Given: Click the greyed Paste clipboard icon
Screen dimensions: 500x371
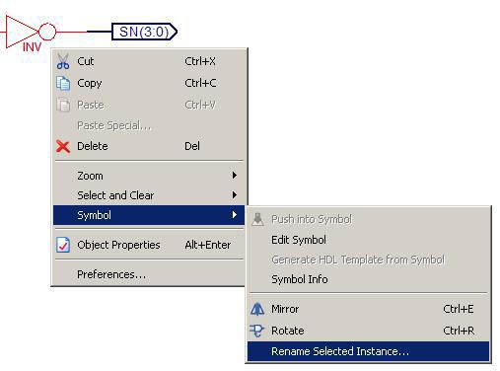Looking at the screenshot, I should pos(63,105).
